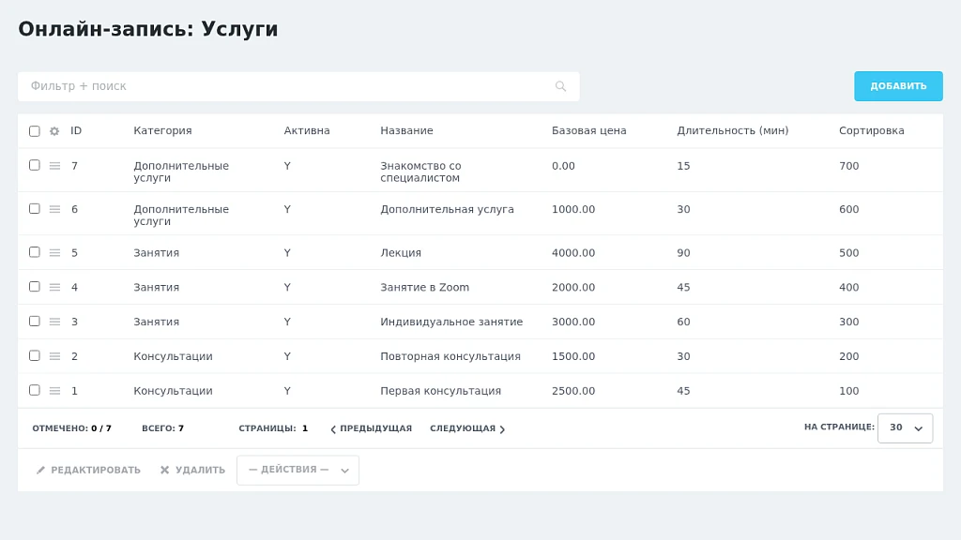Click the name Знакомство со специалистом
This screenshot has width=961, height=540.
(420, 172)
